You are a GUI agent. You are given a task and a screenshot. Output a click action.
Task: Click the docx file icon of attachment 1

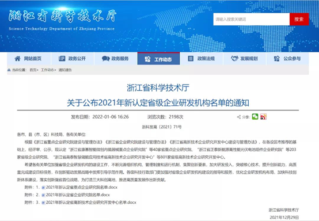tap(43, 188)
